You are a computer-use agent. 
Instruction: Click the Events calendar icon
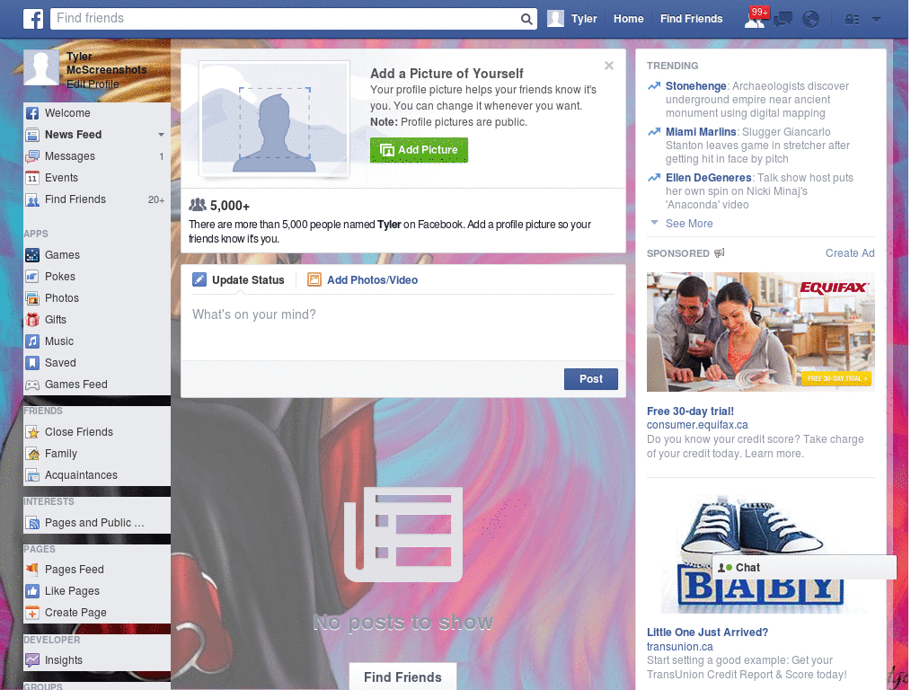[x=32, y=178]
